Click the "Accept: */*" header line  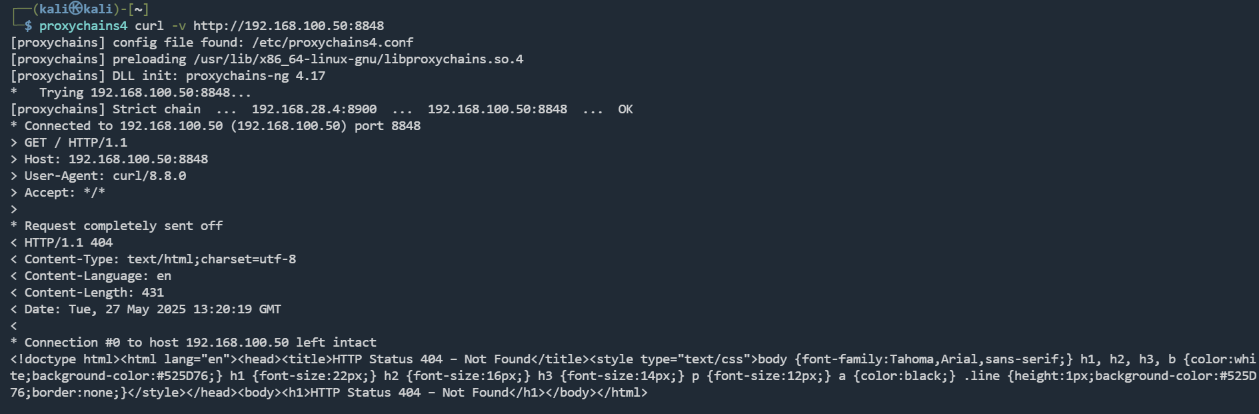pos(65,193)
